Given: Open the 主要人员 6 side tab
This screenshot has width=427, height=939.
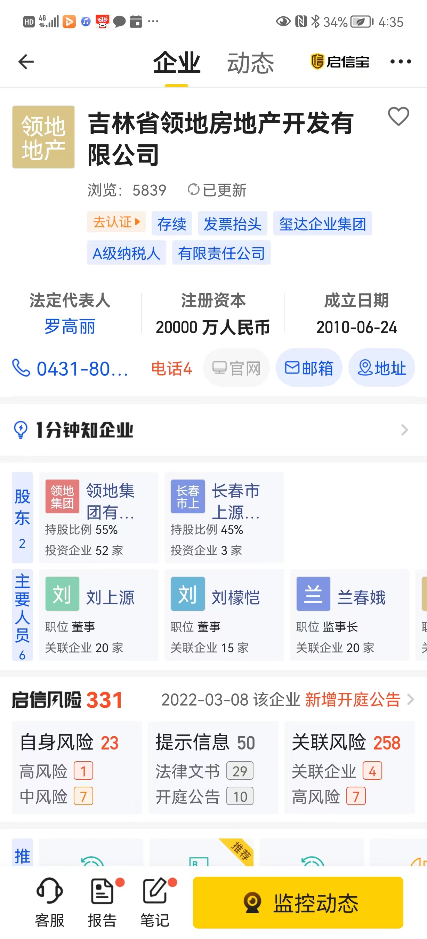Looking at the screenshot, I should 22,615.
